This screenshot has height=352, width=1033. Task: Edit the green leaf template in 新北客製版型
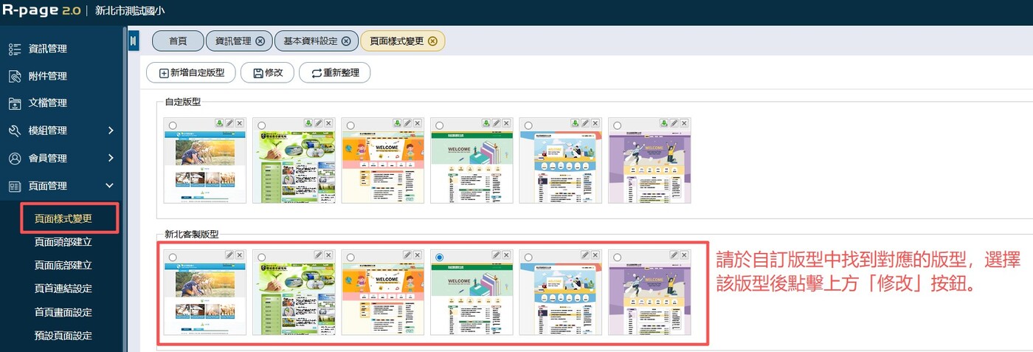[318, 255]
